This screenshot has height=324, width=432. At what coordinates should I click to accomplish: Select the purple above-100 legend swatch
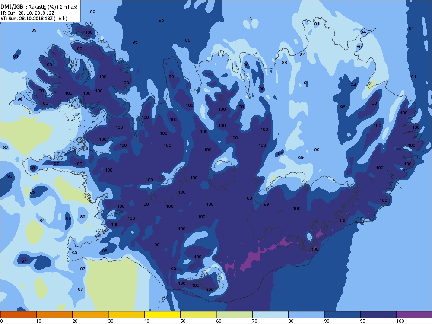click(x=414, y=314)
